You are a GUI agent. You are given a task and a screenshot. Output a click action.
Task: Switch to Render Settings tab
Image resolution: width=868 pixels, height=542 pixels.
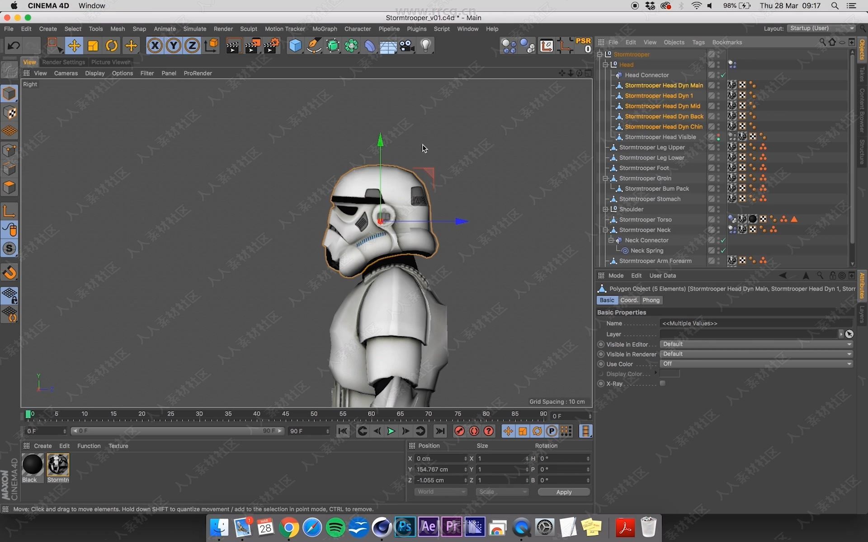click(x=63, y=62)
